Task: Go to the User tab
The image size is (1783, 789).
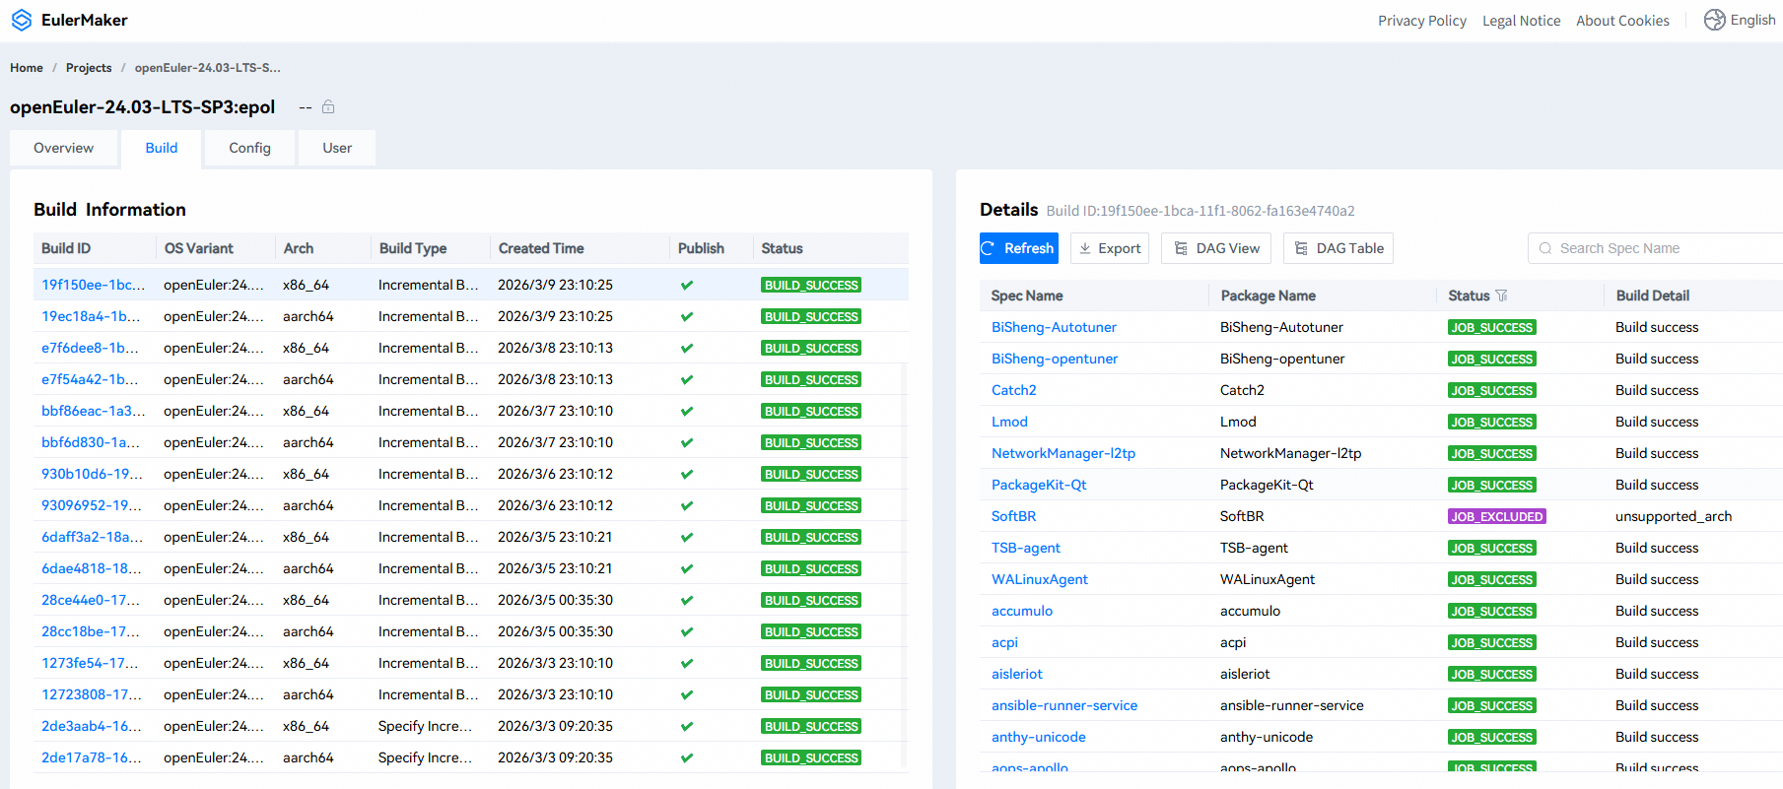Action: click(337, 148)
